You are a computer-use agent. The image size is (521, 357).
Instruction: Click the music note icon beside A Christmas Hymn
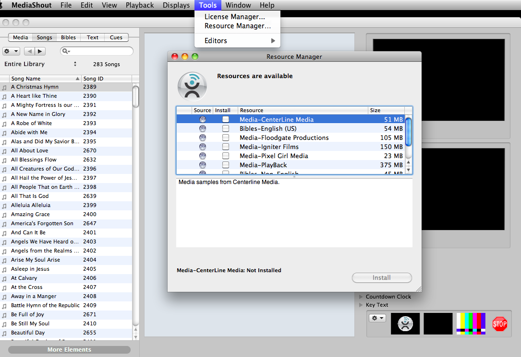4,88
